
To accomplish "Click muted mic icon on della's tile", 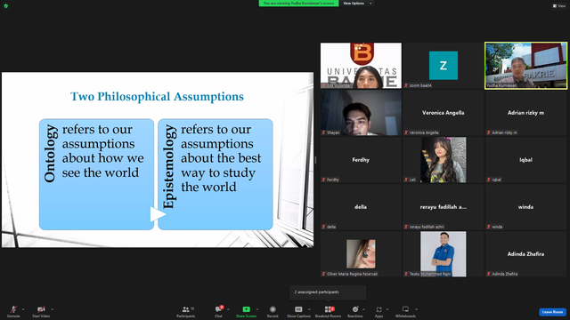I will tap(323, 227).
